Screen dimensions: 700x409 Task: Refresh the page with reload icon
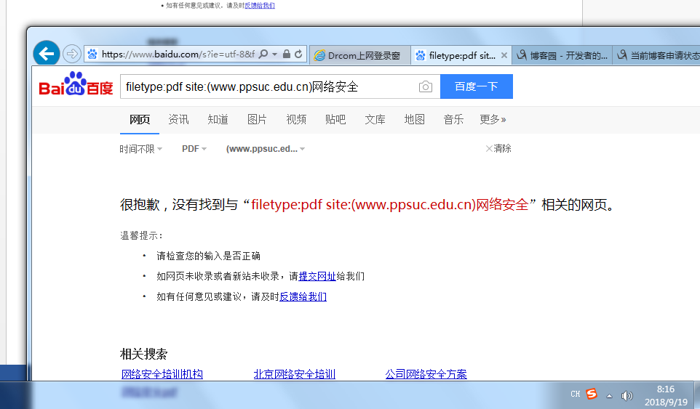pos(298,54)
